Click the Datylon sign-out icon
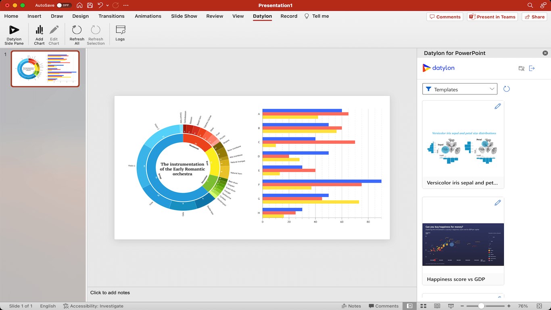 tap(532, 68)
